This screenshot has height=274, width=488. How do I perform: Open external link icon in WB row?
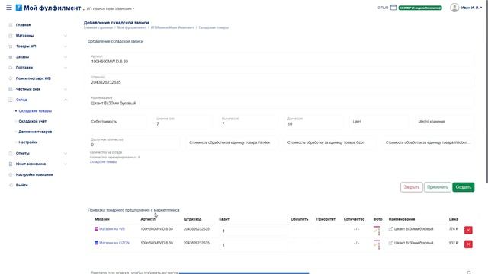pos(390,229)
